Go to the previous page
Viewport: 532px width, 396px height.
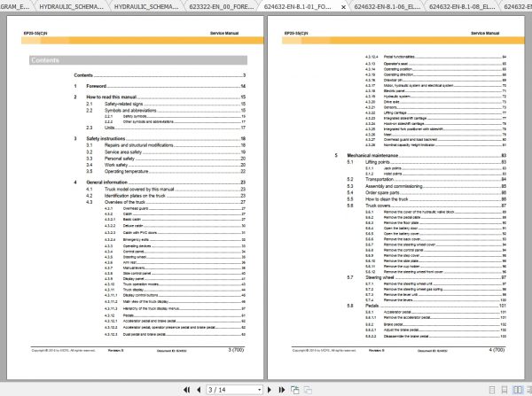point(199,390)
